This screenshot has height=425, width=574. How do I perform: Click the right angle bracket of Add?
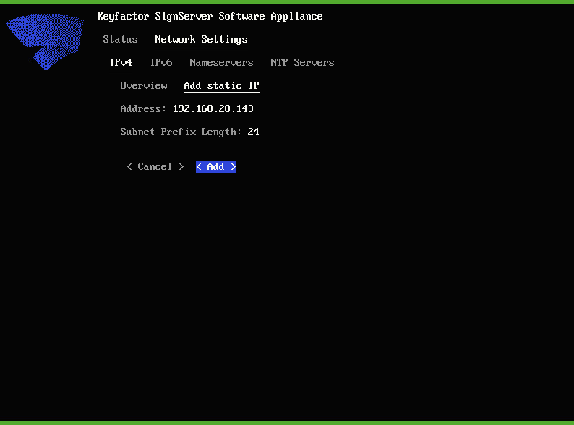[233, 166]
